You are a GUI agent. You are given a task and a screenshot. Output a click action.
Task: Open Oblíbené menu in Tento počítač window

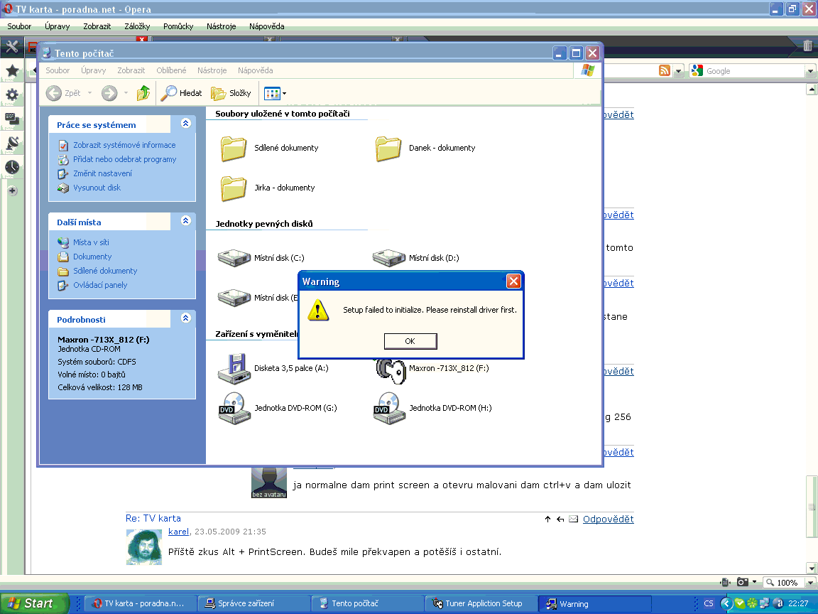(171, 70)
